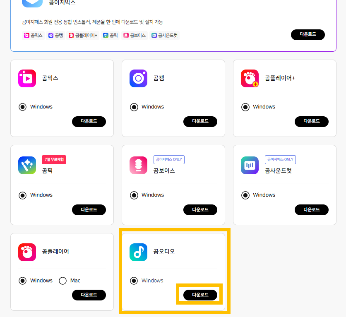Click 곰이지패스 ONLY badge on 곰보이스
This screenshot has width=346, height=317.
point(169,159)
